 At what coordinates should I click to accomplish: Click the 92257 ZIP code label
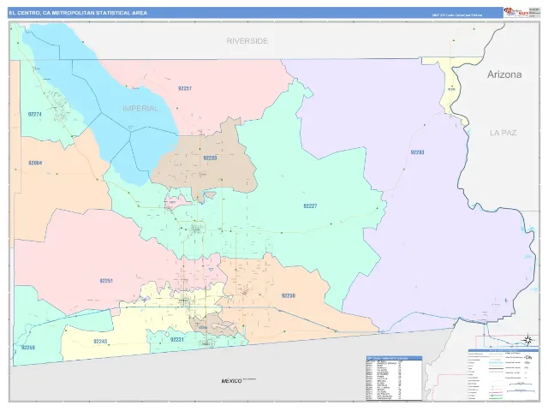click(185, 88)
